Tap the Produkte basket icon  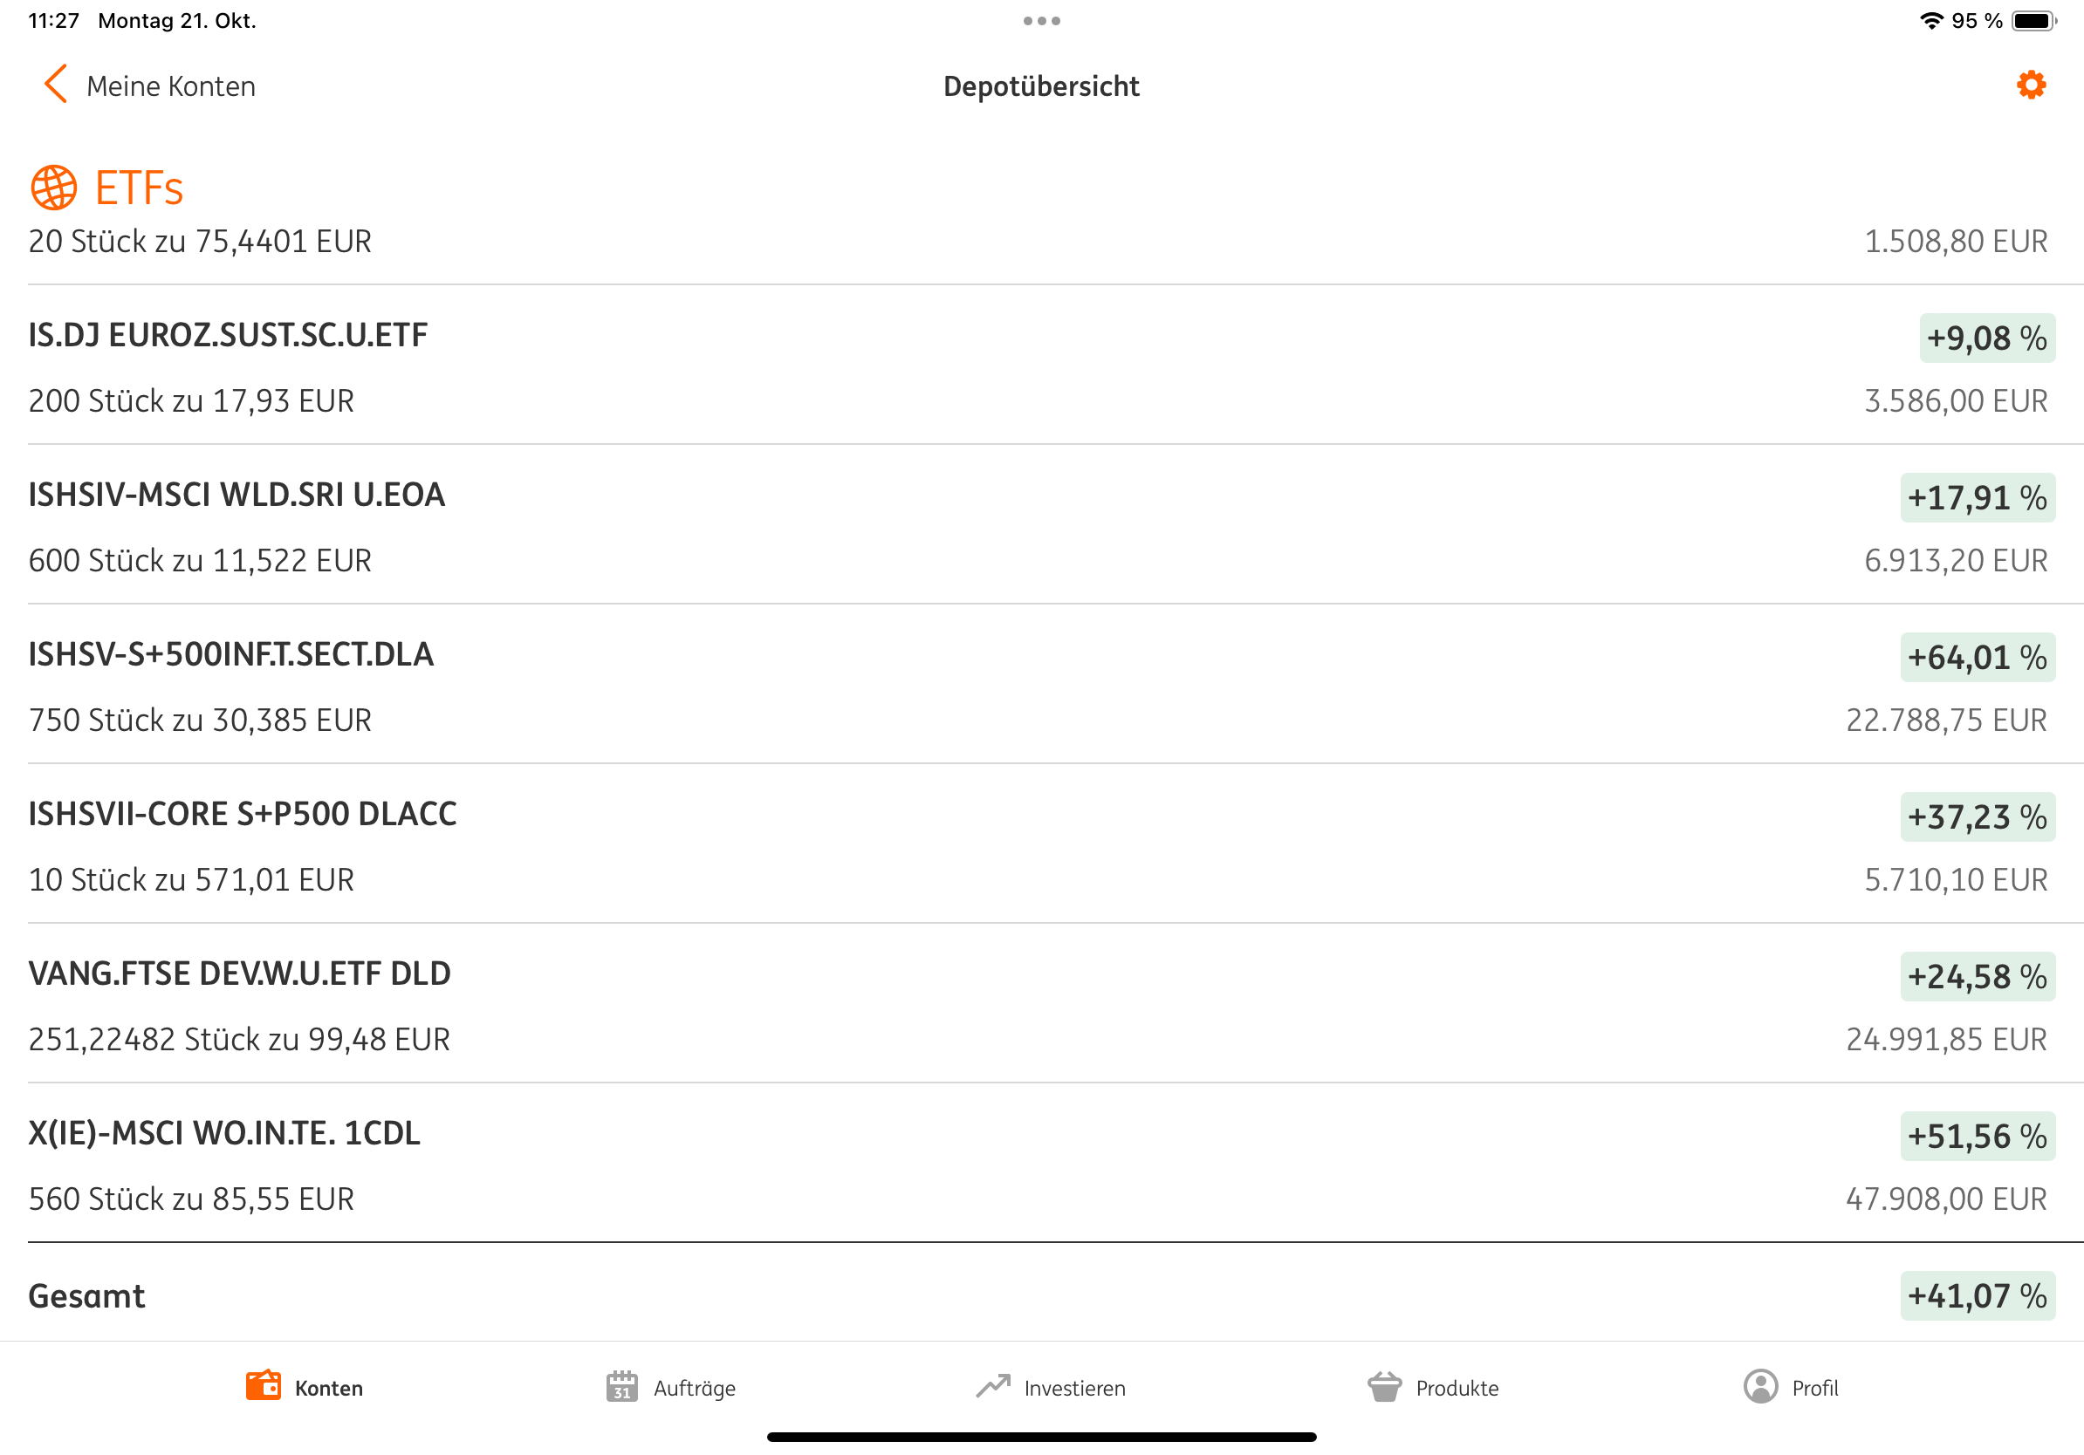tap(1384, 1387)
